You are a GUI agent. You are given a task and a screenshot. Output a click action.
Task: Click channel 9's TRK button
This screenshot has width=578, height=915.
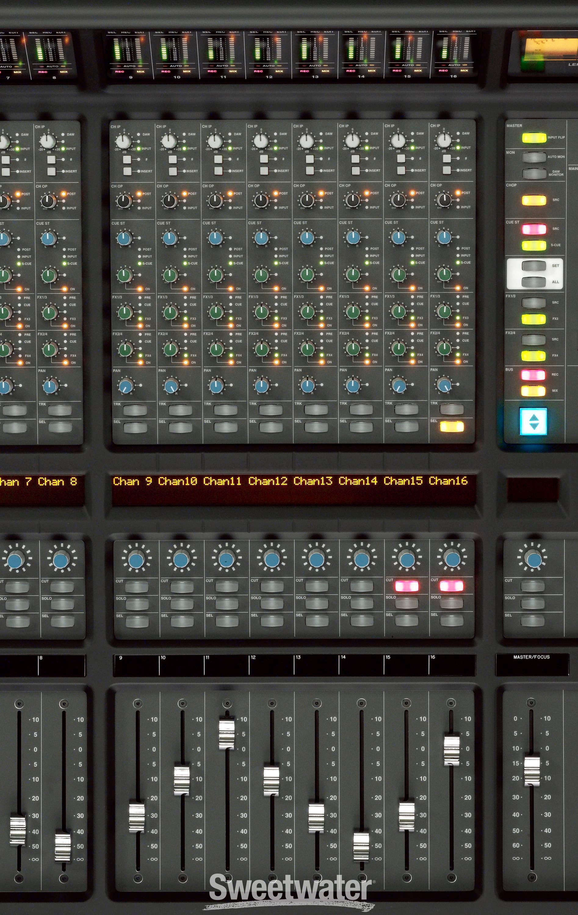135,410
